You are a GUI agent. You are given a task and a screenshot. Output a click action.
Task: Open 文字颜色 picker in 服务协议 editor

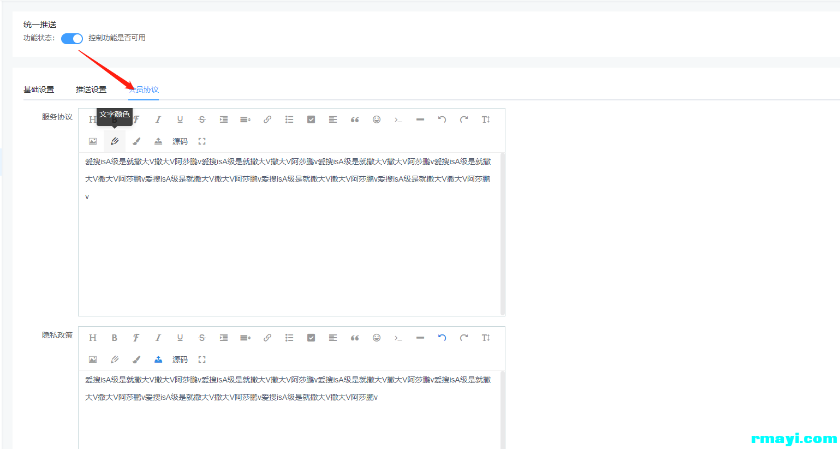pos(115,141)
